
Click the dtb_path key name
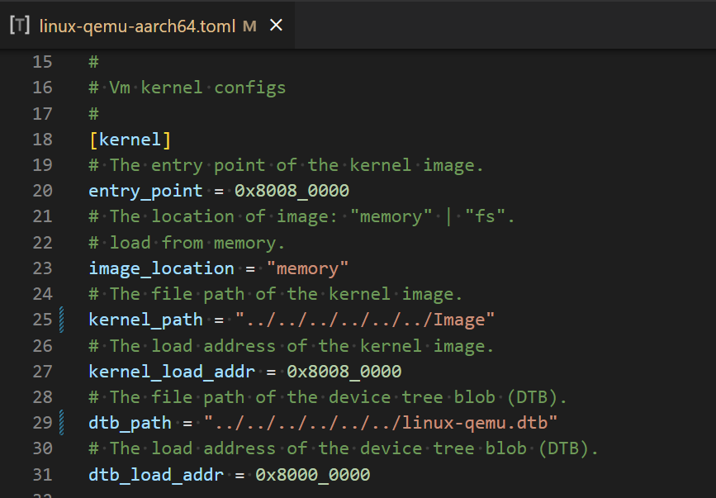click(130, 423)
